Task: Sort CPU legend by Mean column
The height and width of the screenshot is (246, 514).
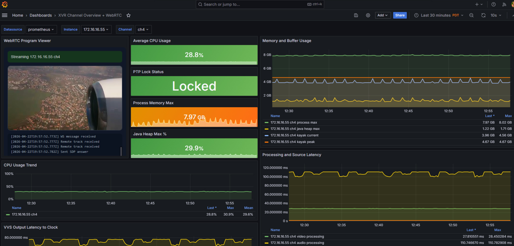Action: [x=248, y=208]
